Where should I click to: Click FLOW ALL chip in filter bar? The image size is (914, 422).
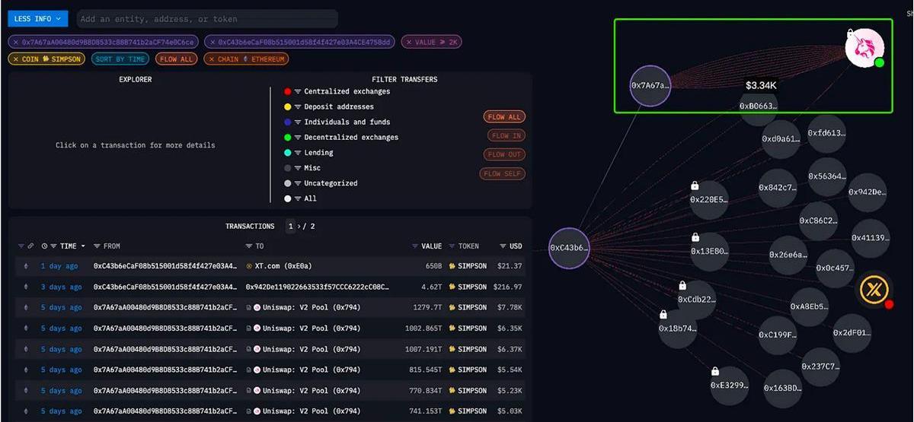[x=176, y=59]
